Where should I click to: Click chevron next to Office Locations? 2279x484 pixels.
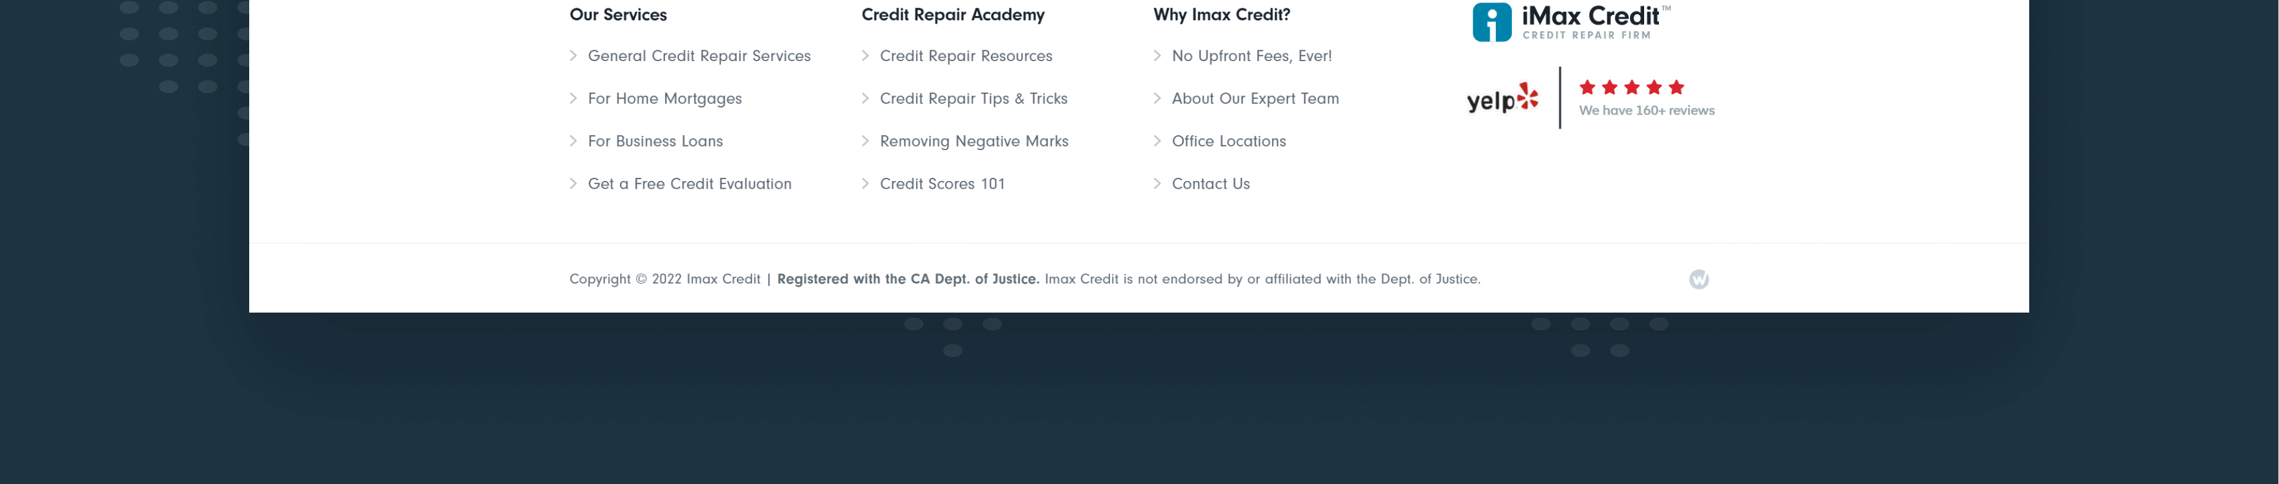point(1157,142)
